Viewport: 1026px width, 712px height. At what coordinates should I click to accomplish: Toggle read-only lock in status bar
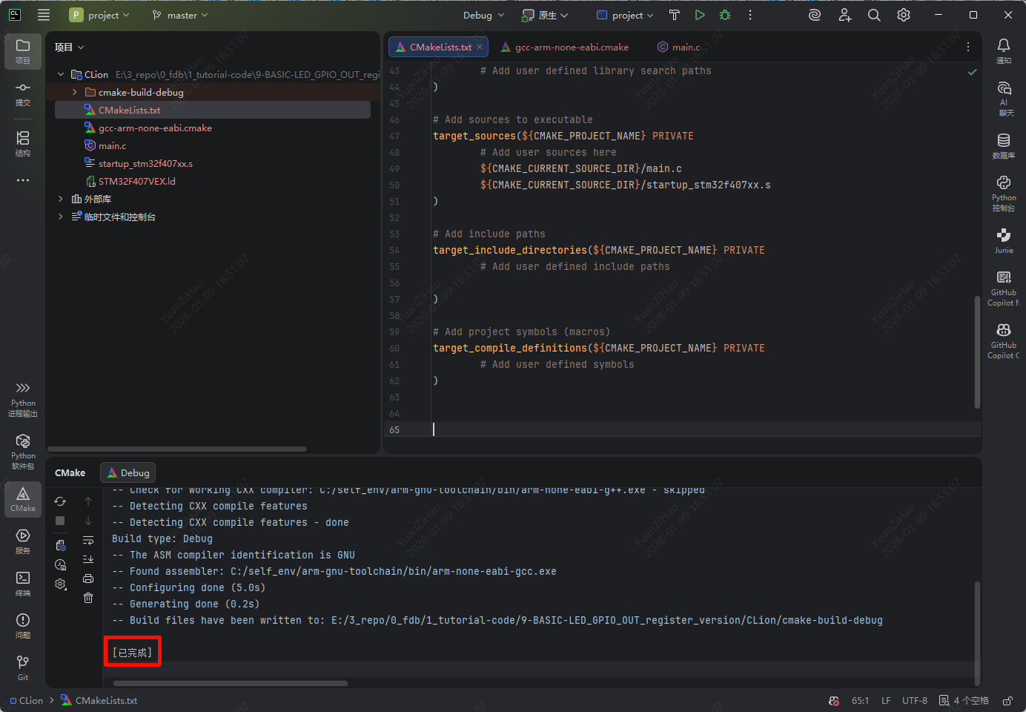(1007, 701)
